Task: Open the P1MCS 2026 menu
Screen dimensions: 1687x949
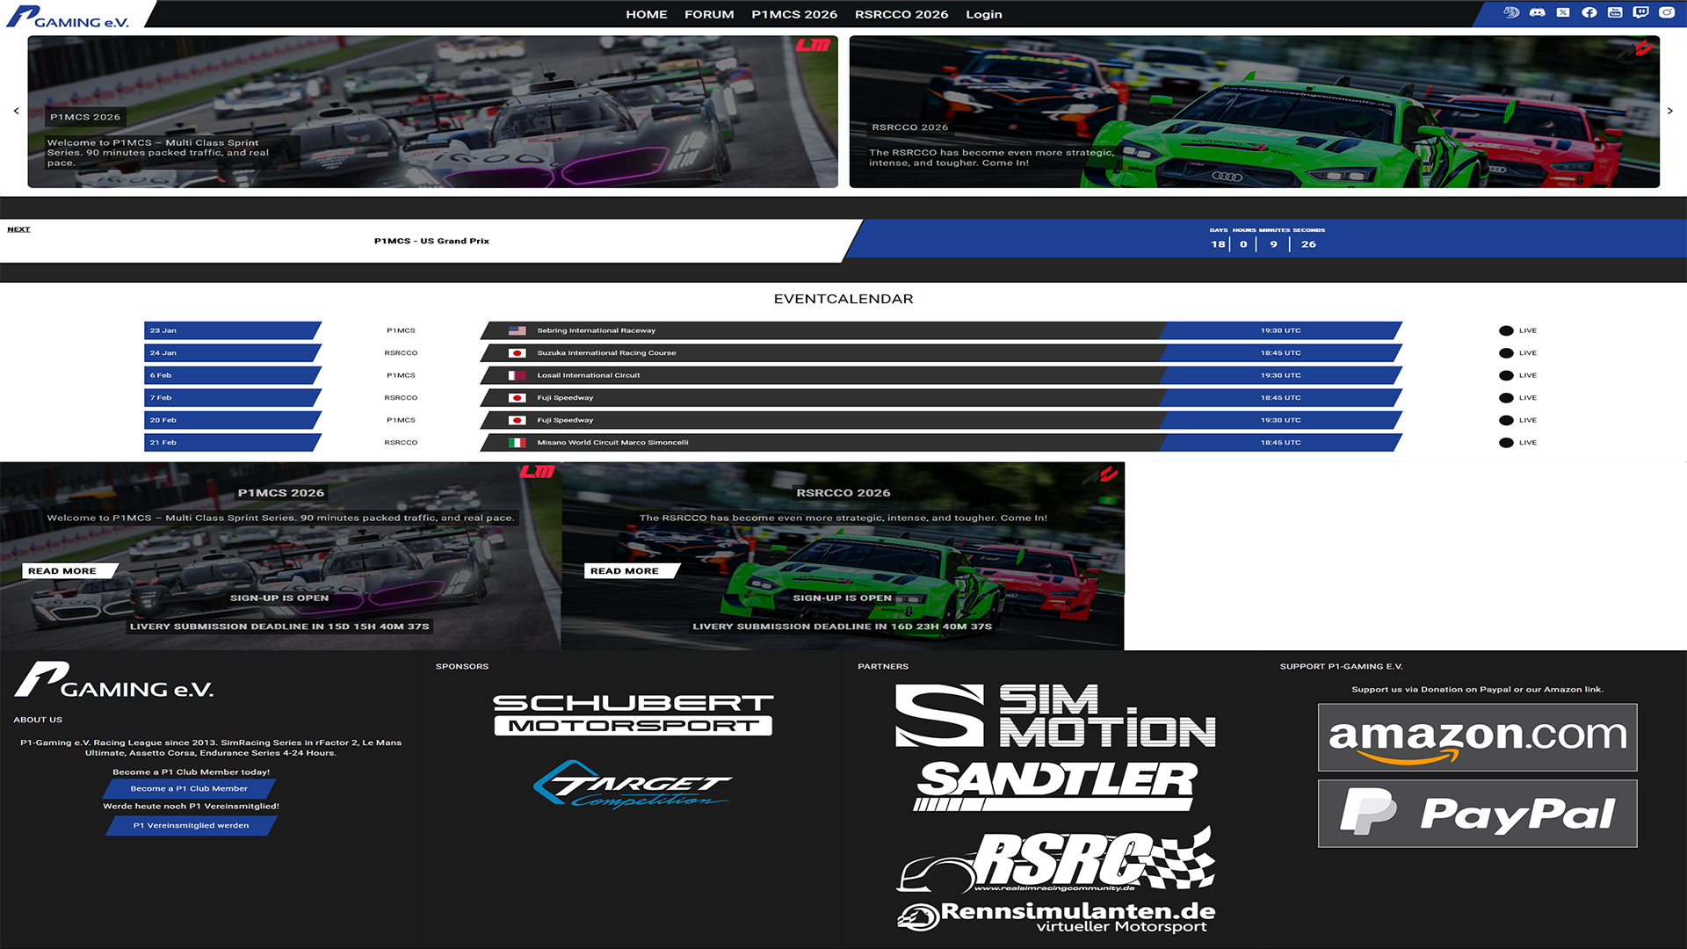Action: click(793, 14)
